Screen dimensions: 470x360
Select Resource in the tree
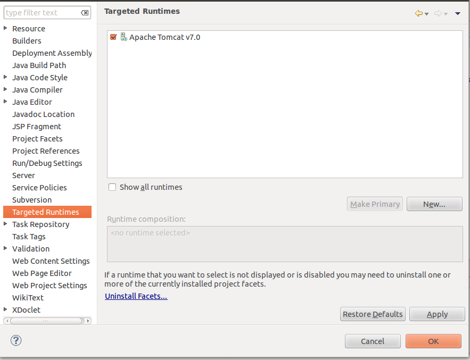(29, 29)
